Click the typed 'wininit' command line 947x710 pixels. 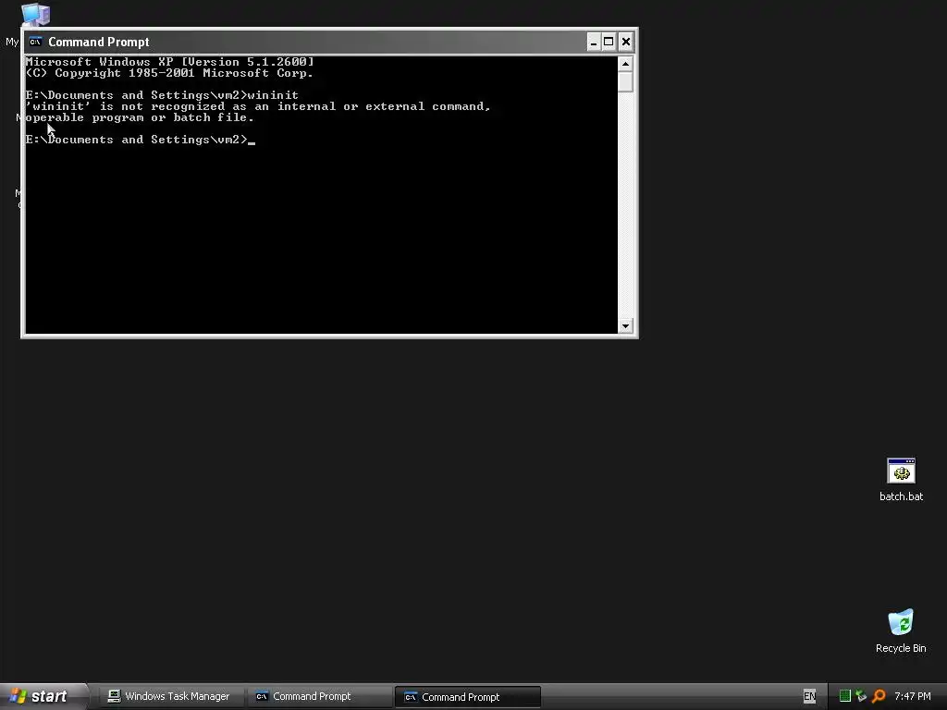tap(162, 95)
